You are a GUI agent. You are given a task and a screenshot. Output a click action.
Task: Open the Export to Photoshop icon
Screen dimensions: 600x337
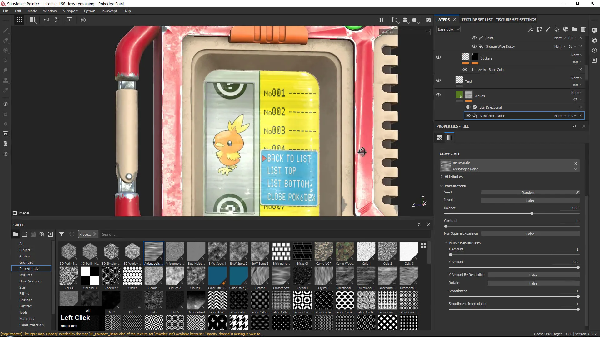pyautogui.click(x=6, y=134)
